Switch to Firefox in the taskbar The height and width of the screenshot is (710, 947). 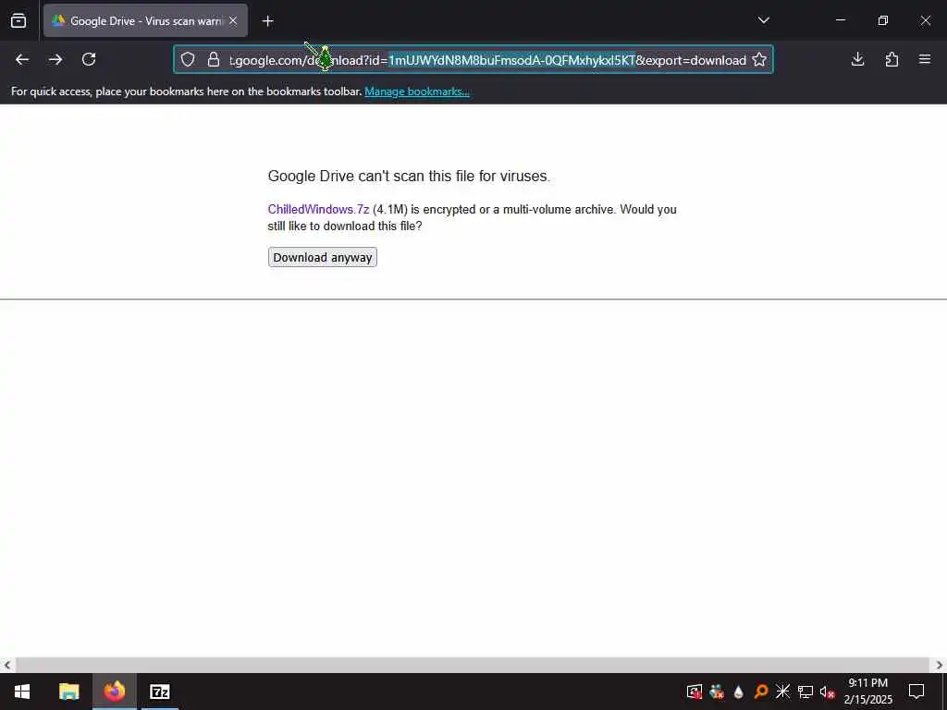[x=114, y=692]
